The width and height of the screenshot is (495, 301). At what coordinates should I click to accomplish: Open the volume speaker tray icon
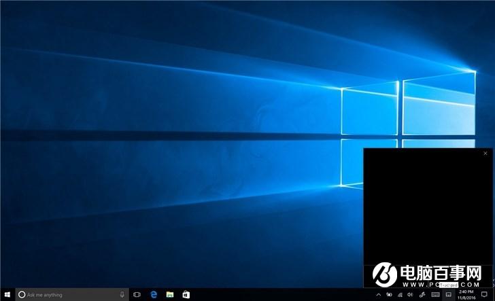point(410,295)
